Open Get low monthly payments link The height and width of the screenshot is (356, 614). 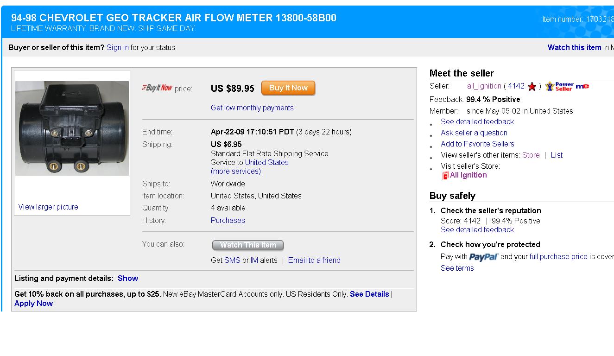coord(252,108)
